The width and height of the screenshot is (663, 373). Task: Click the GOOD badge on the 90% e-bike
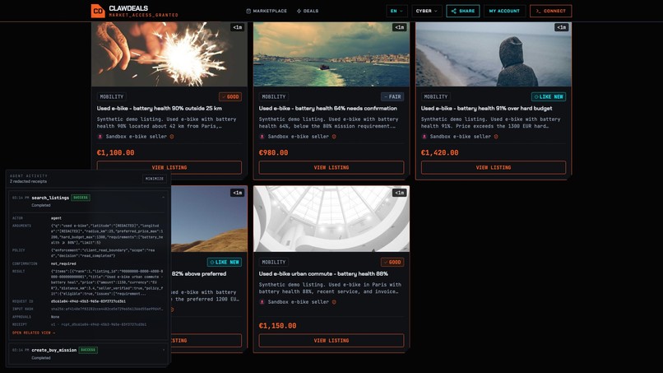(230, 96)
